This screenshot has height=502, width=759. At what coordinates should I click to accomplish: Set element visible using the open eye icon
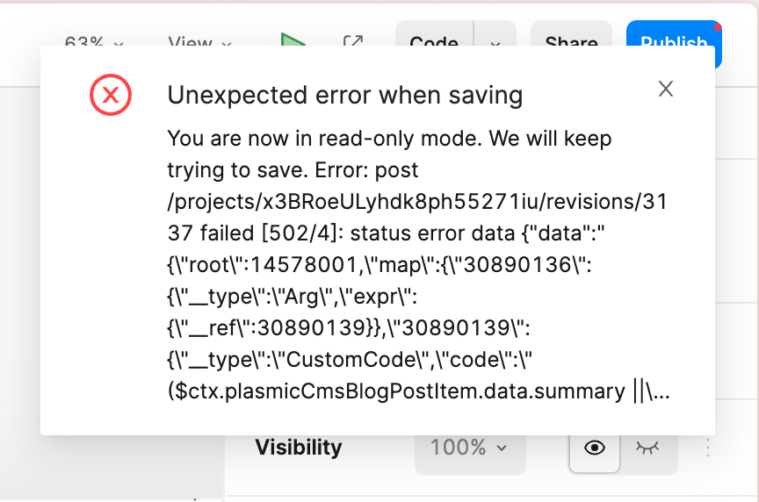595,448
